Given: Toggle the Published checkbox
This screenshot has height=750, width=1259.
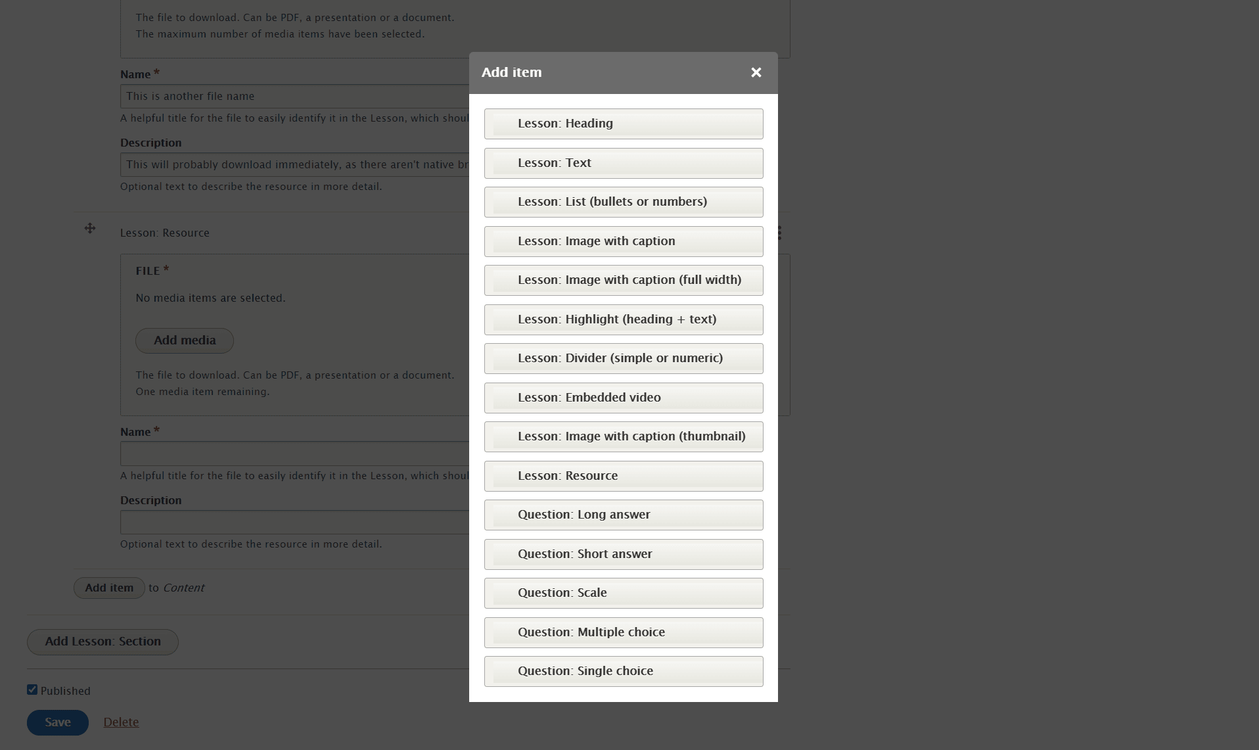Looking at the screenshot, I should tap(32, 690).
